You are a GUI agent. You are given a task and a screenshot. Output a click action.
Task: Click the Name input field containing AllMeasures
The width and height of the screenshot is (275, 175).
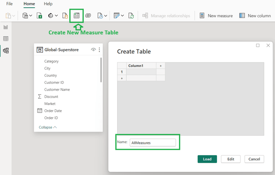coord(153,143)
